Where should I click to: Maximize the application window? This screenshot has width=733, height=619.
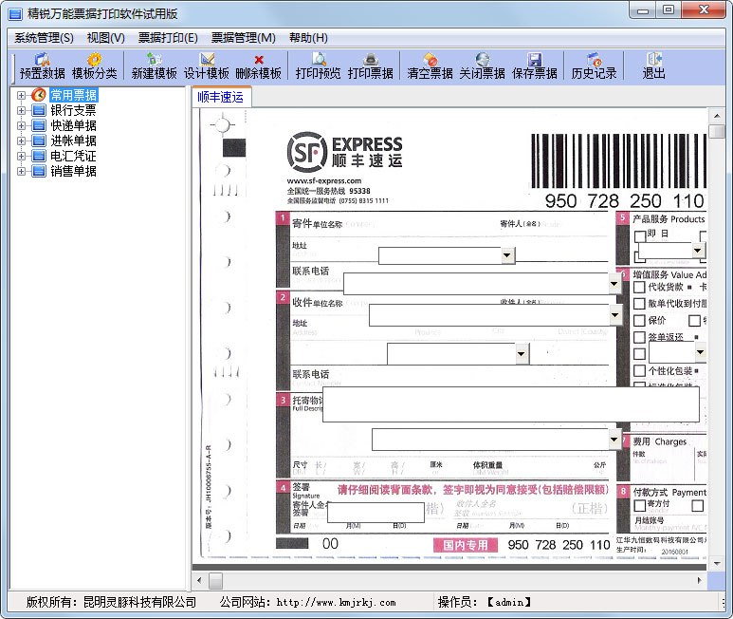click(x=669, y=9)
